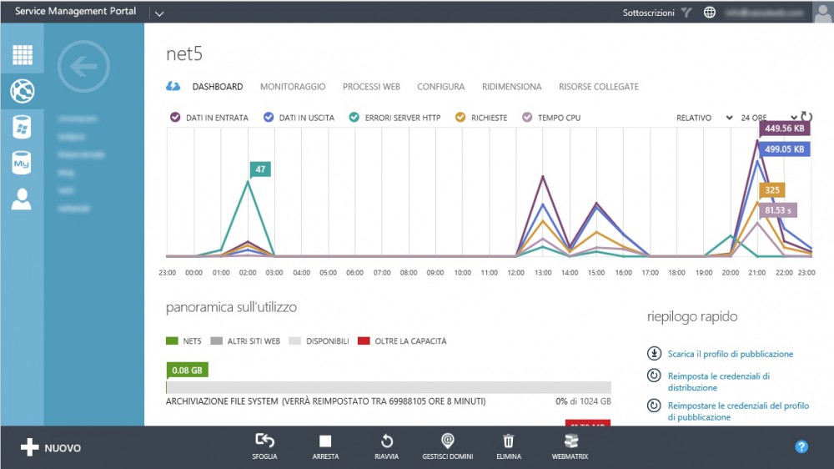Expand the Service Management Portal chevron
Image resolution: width=834 pixels, height=469 pixels.
[x=159, y=13]
